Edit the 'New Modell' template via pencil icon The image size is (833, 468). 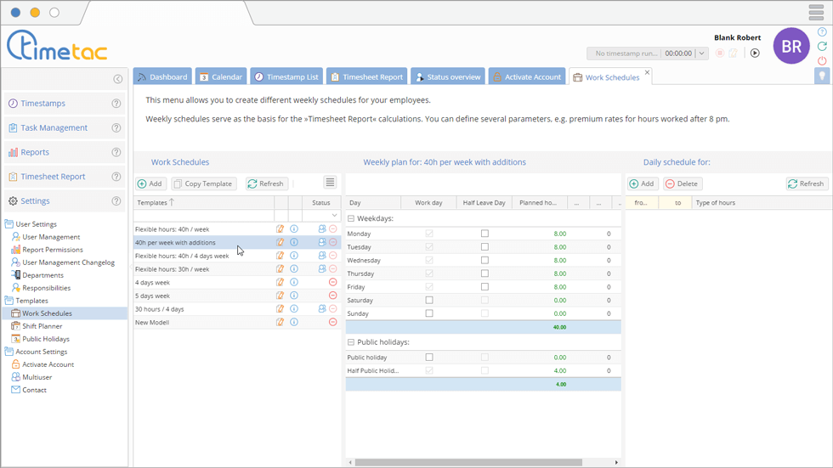280,322
